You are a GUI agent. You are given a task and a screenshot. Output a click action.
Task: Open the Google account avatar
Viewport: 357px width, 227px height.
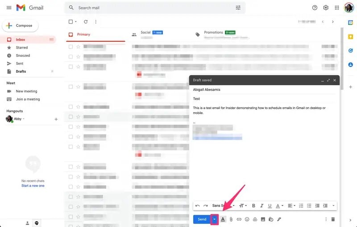pos(349,8)
